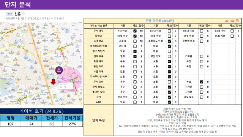Click the 단지 특징 description text area
243x137 pixels.
click(x=177, y=120)
